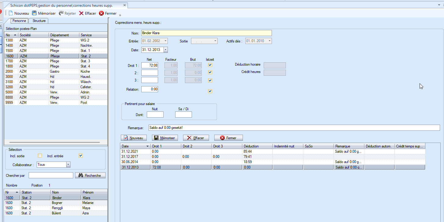Open the Date picker dropdown for 31.12.2013
The height and width of the screenshot is (222, 444).
tap(165, 50)
